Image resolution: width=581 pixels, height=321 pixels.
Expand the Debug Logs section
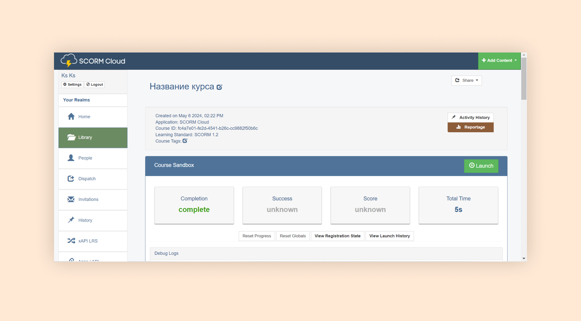pos(166,253)
